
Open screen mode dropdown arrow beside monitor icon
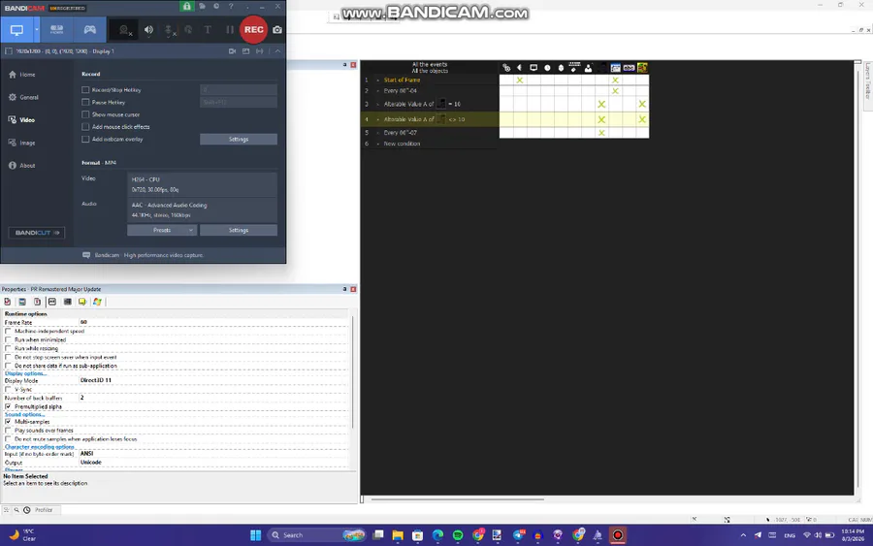coord(37,29)
